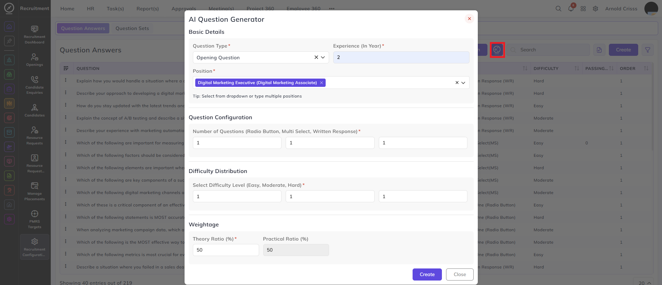The height and width of the screenshot is (285, 662).
Task: Open the HR menu
Action: 90,9
